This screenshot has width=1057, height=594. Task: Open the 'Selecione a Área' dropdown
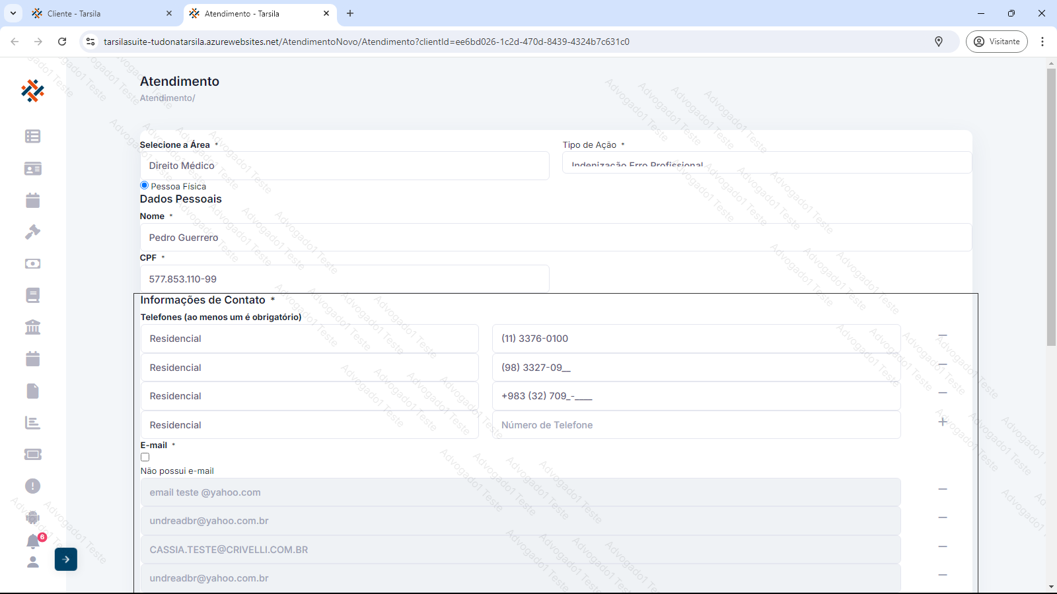(x=344, y=166)
